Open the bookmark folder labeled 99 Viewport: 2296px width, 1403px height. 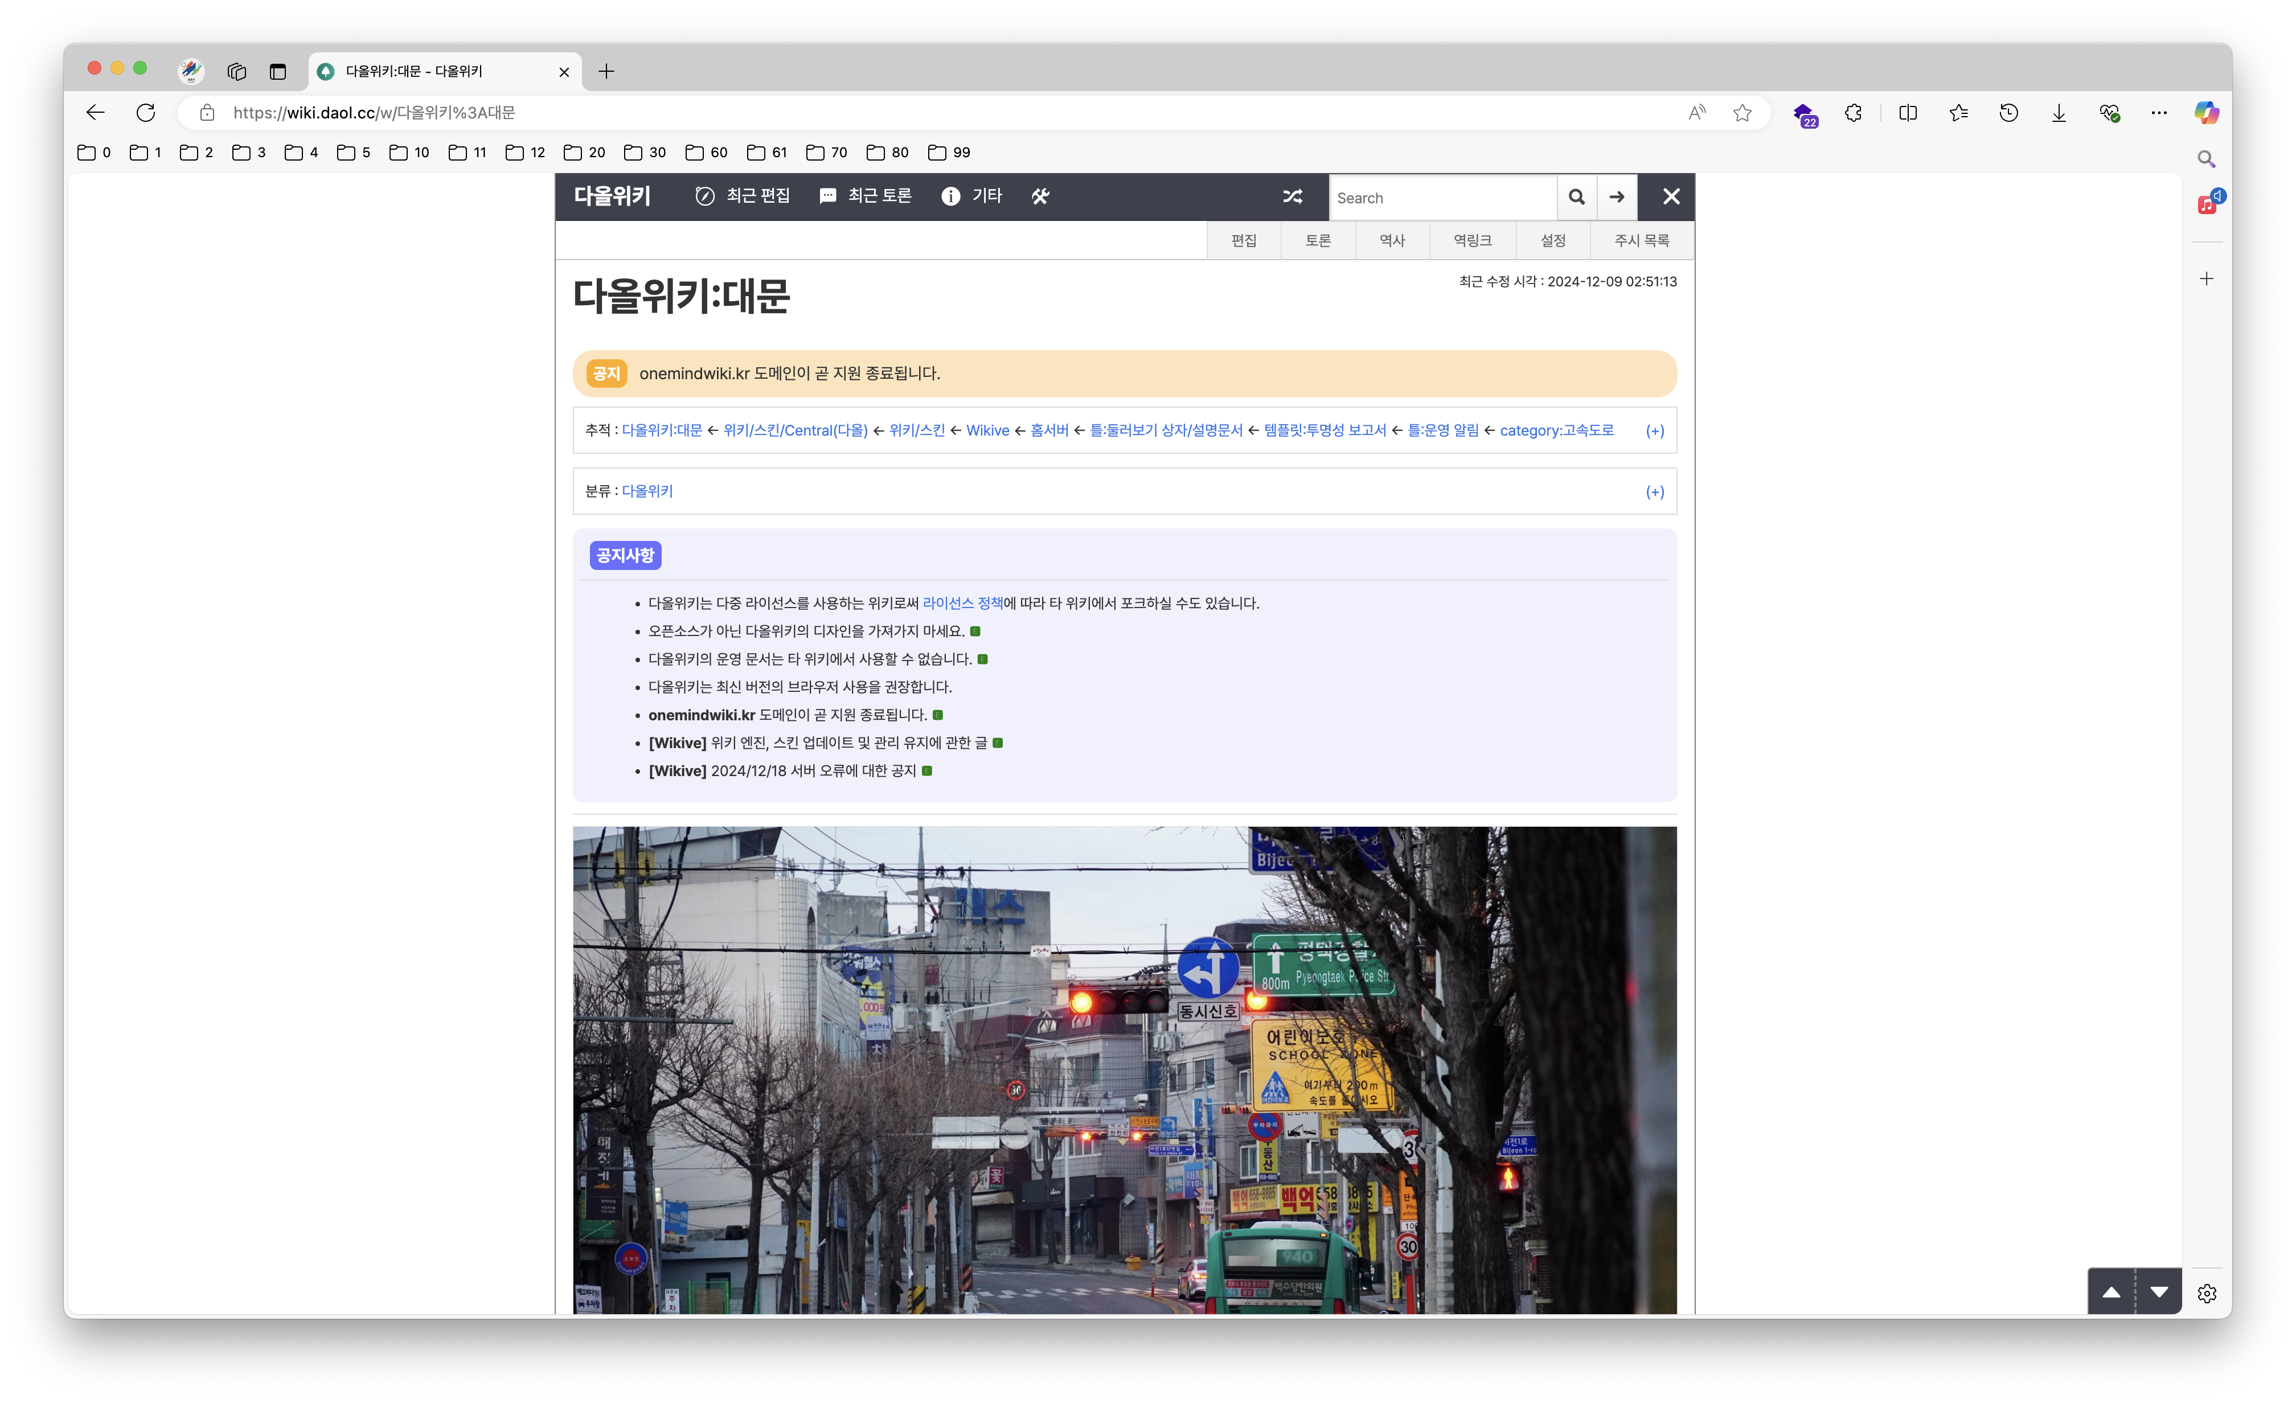click(949, 152)
